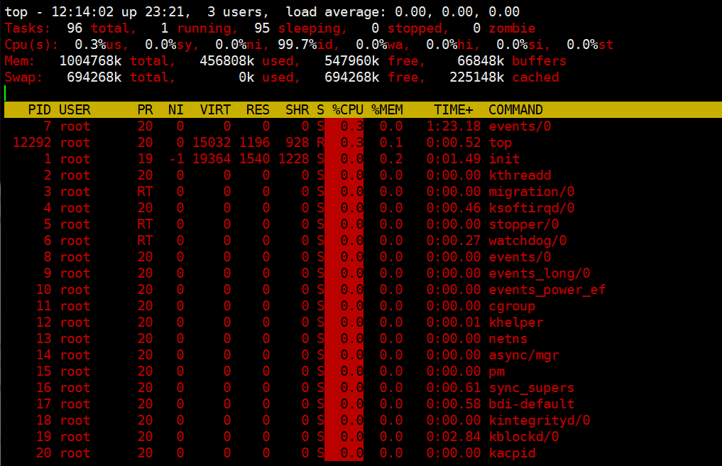The height and width of the screenshot is (466, 722).
Task: Click the 66848k buffers value
Action: tap(512, 61)
